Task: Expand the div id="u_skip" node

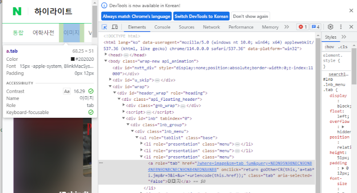Action: click(x=110, y=79)
